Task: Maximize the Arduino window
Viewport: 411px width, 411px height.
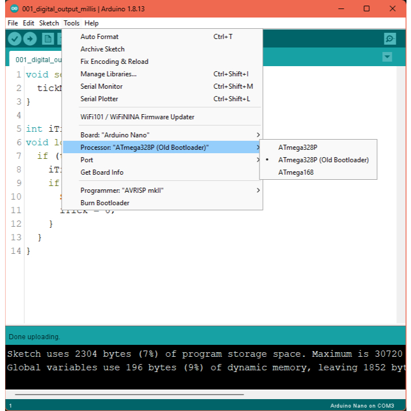Action: pyautogui.click(x=366, y=8)
